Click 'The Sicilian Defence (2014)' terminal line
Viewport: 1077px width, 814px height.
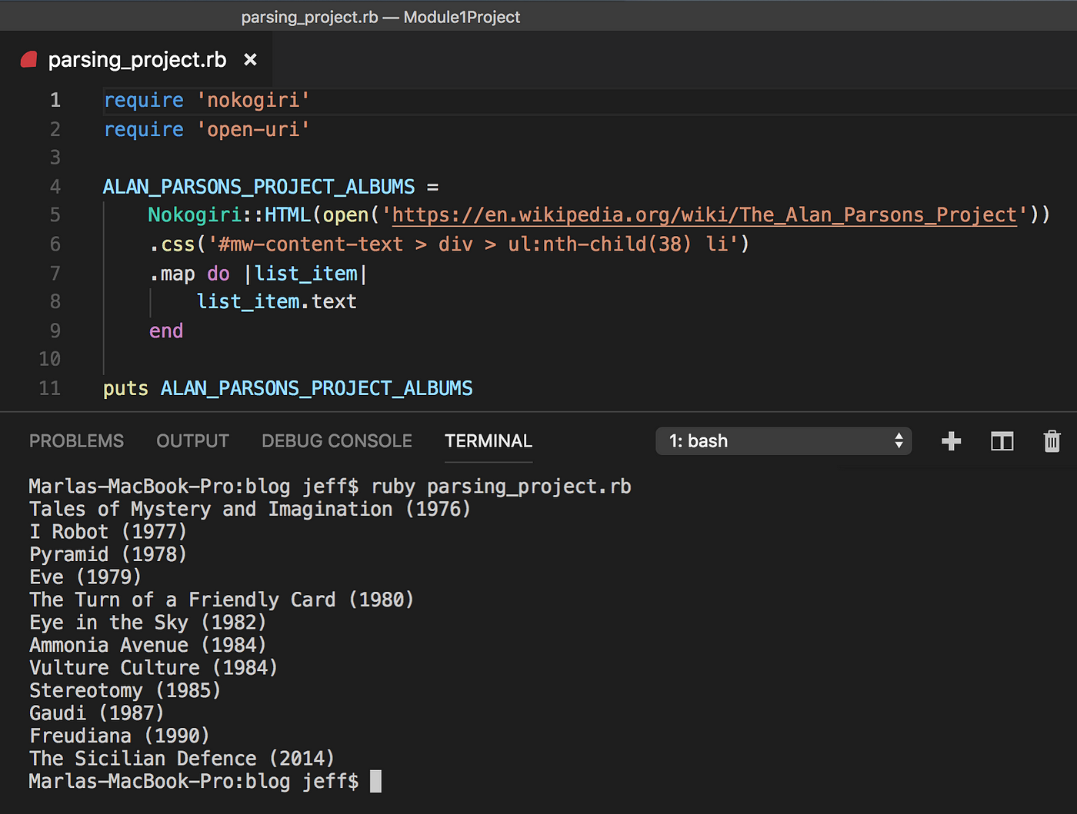[182, 759]
